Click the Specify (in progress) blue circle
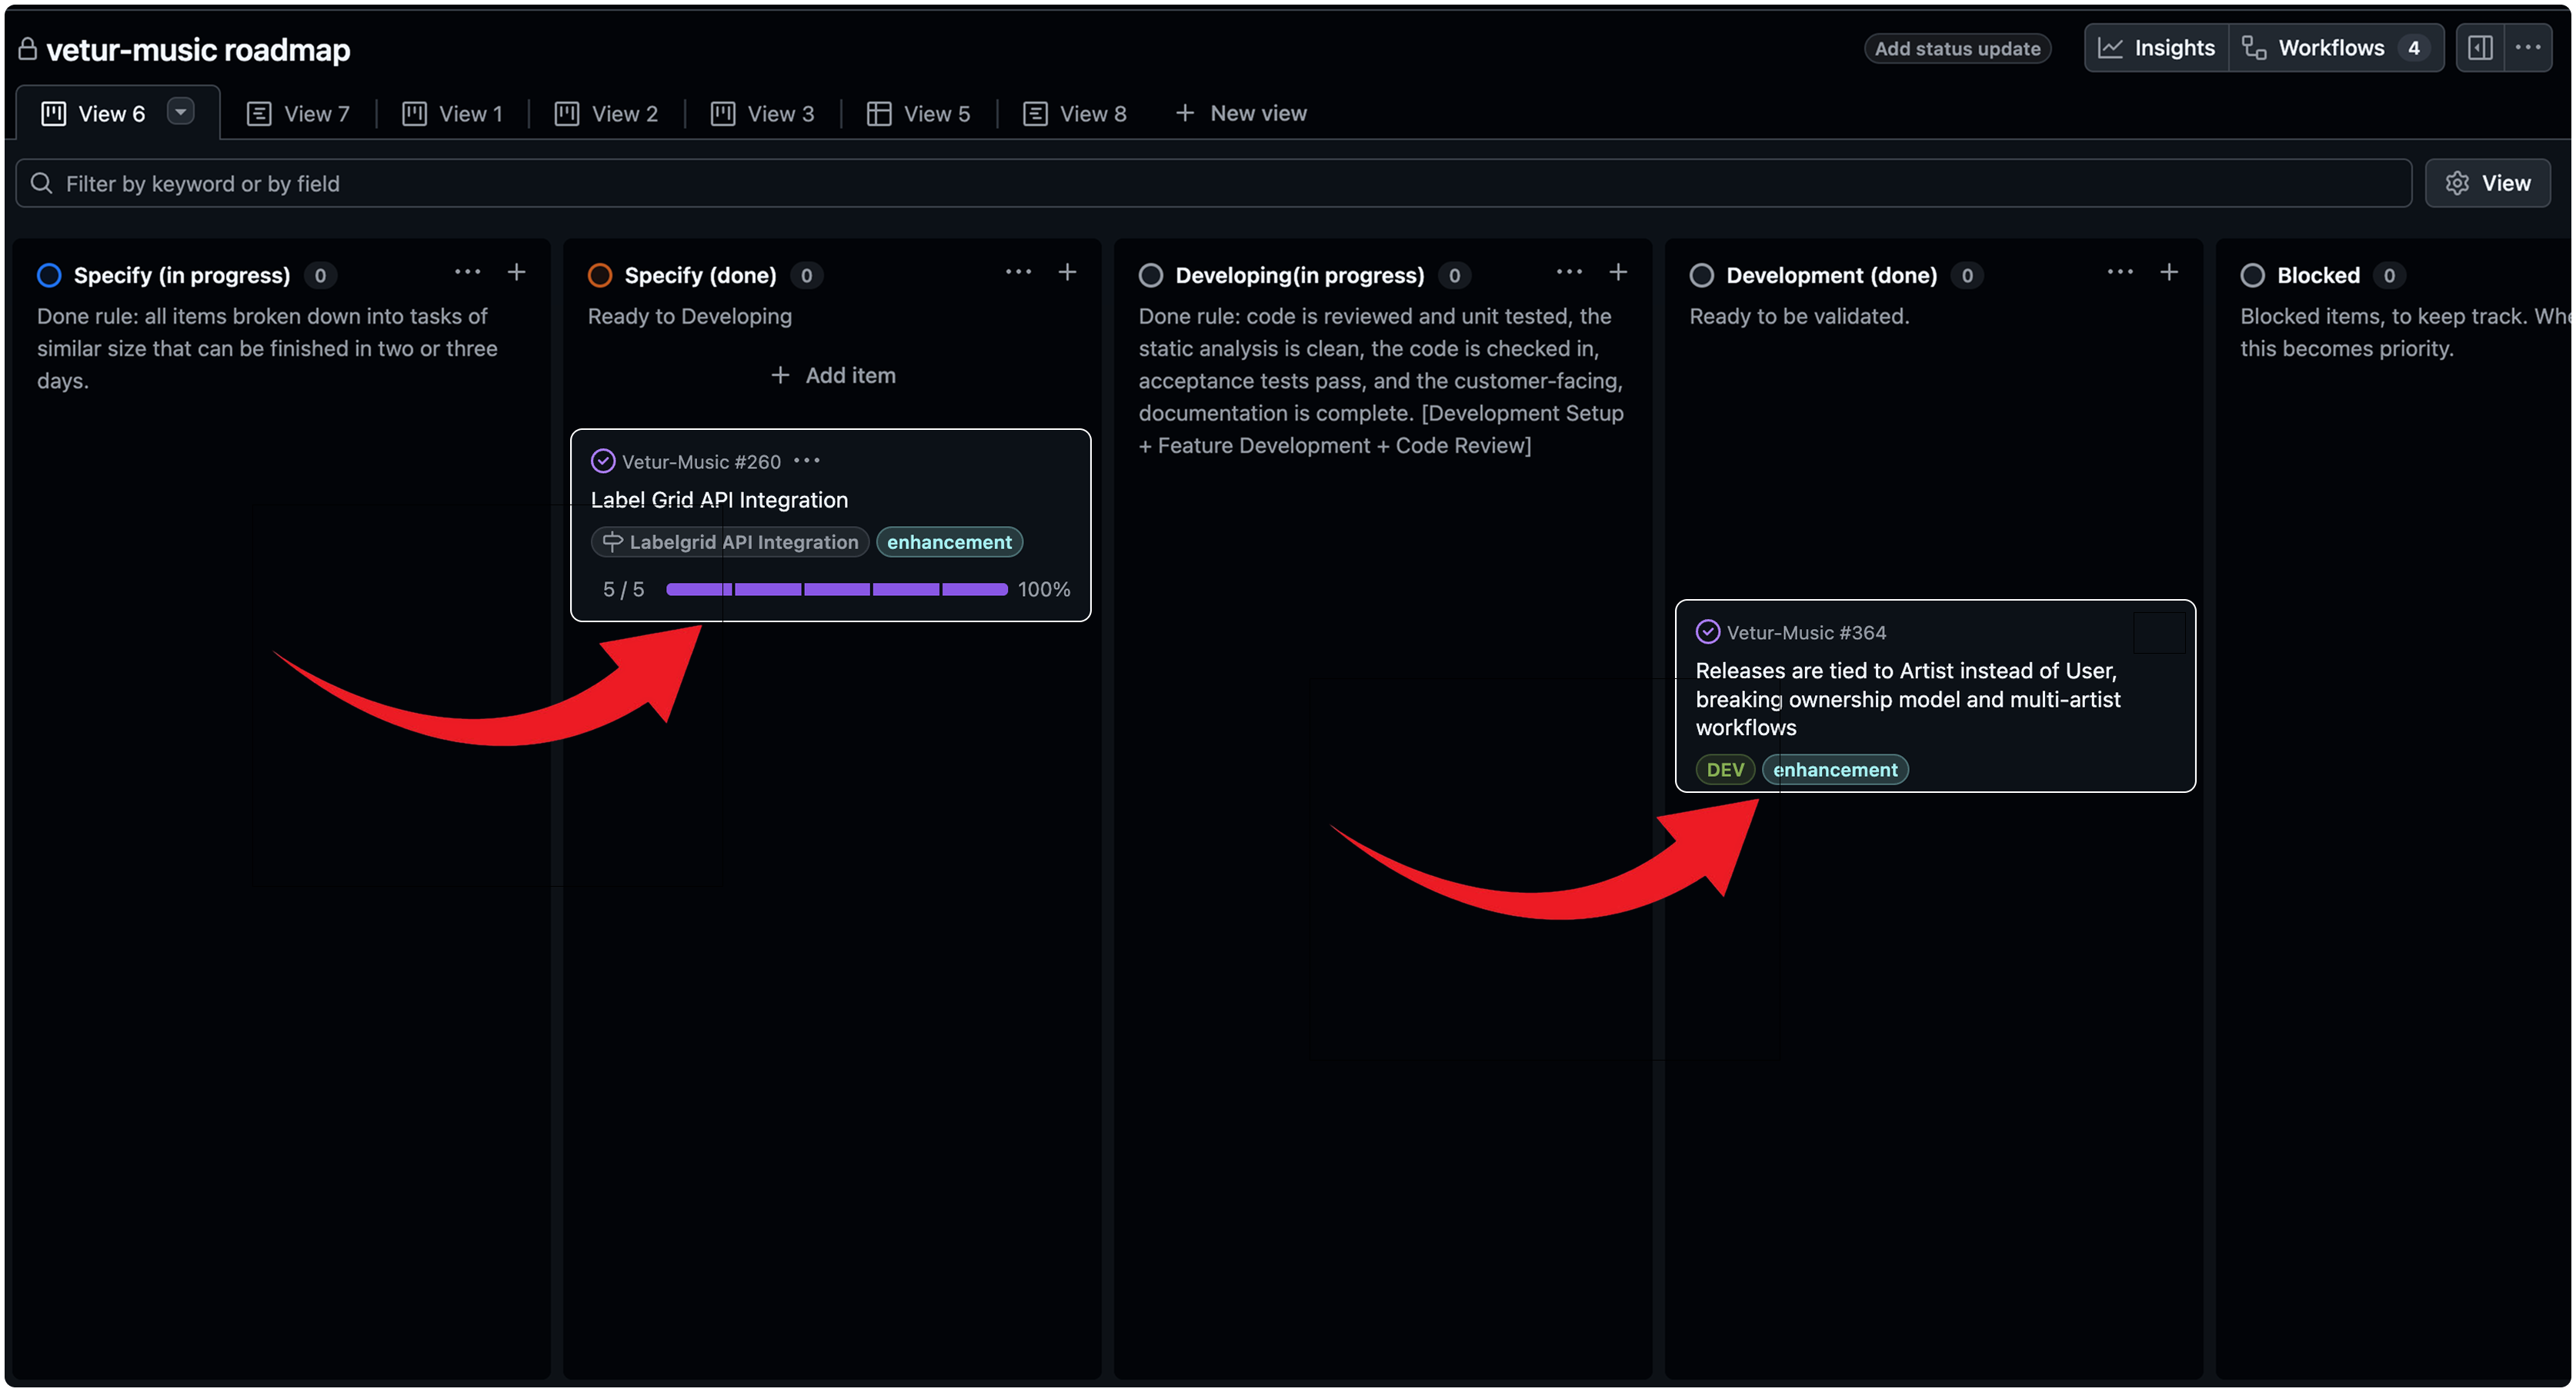Screen dimensions: 2576x1392 click(x=49, y=275)
